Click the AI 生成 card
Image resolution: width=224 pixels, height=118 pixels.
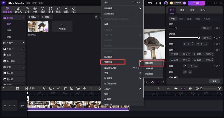coord(62,26)
